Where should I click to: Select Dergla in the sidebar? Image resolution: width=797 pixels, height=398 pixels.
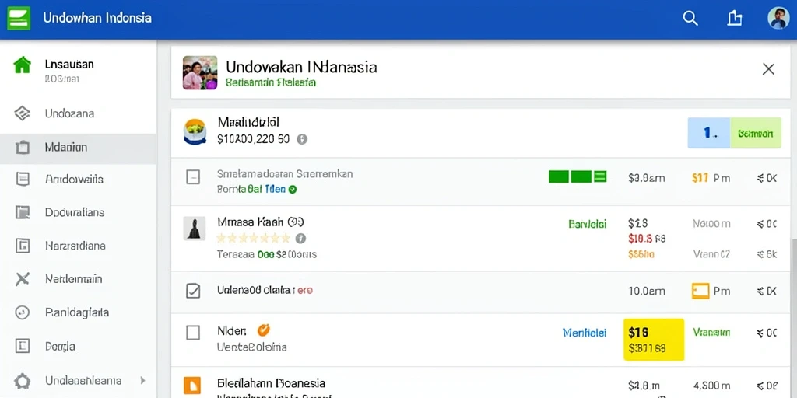pyautogui.click(x=60, y=346)
